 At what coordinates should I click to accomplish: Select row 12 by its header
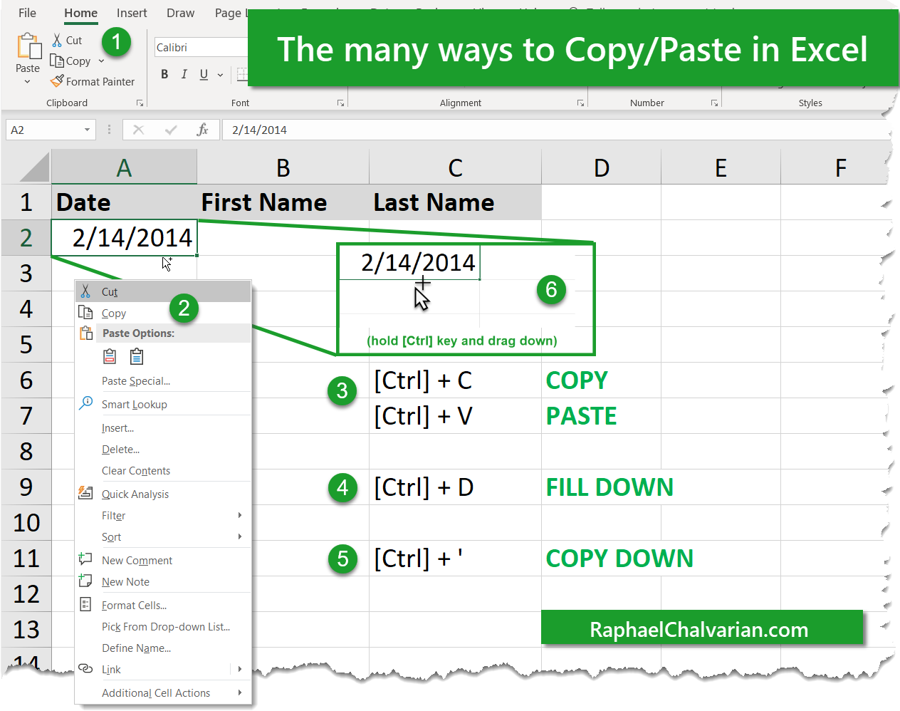point(26,593)
